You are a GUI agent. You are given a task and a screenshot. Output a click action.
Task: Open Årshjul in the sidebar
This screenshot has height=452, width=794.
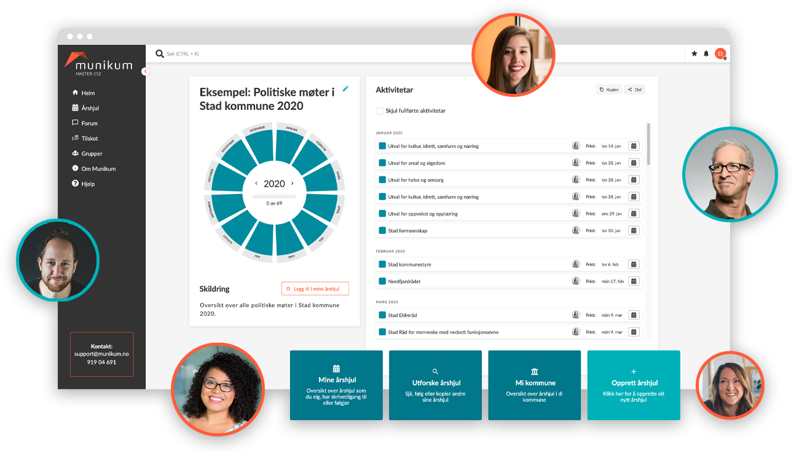click(90, 108)
